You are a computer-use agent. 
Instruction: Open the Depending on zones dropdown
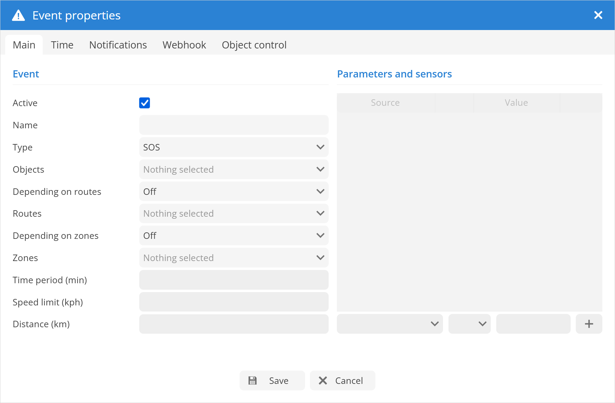pyautogui.click(x=233, y=236)
